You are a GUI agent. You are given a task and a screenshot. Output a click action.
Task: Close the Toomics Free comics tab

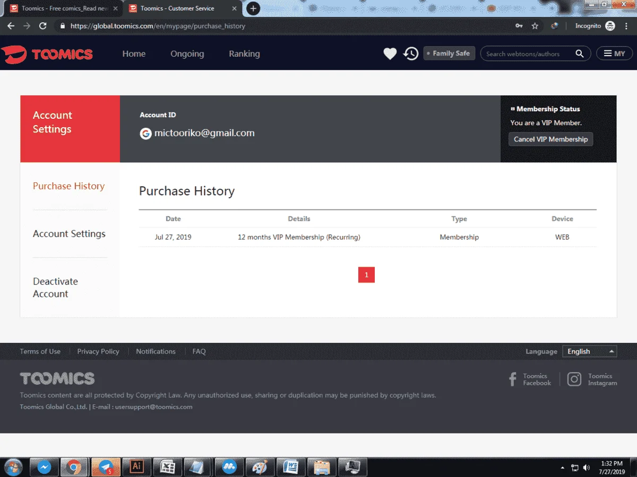[x=115, y=8]
